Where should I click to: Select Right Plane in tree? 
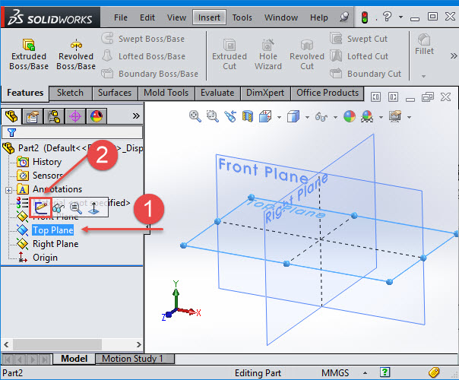(55, 244)
